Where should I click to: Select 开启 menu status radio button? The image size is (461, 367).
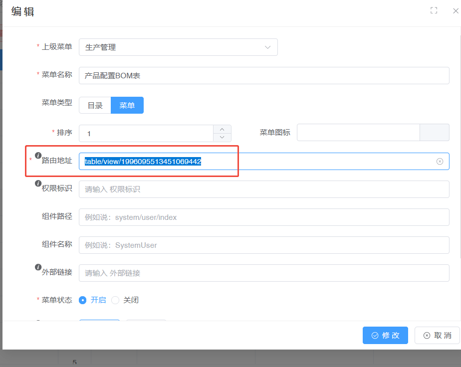click(x=83, y=300)
